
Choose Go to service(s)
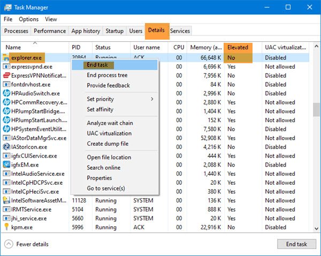pos(114,188)
